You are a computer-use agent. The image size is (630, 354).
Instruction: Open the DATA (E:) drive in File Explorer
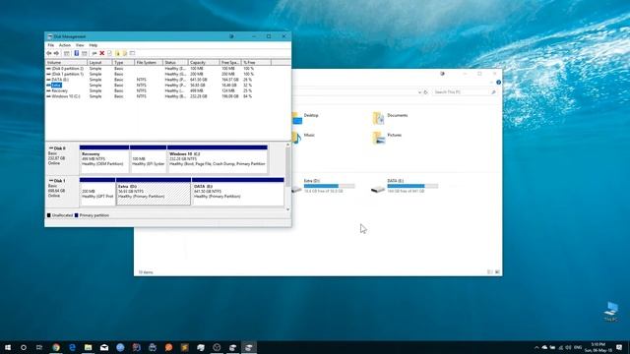[x=405, y=186]
